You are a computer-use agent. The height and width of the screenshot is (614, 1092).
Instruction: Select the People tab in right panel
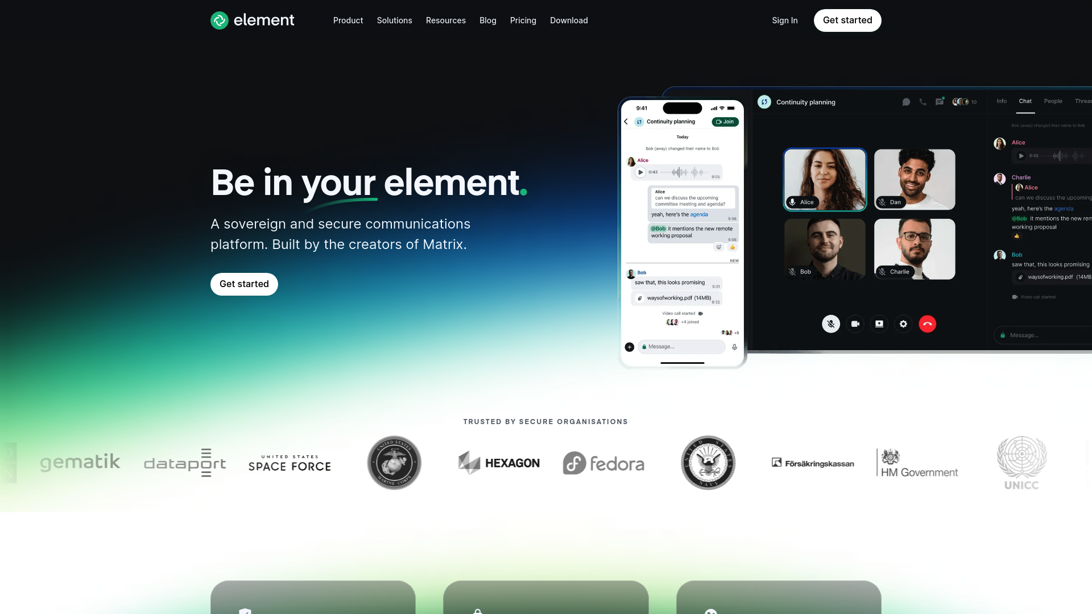(x=1052, y=101)
